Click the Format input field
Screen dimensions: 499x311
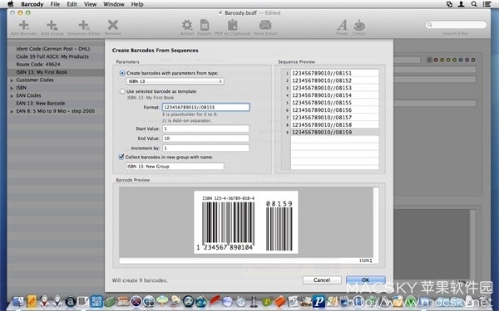(206, 107)
